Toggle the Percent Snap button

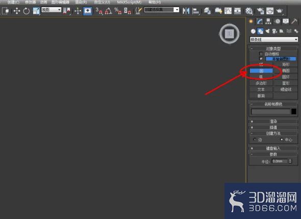coord(118,11)
